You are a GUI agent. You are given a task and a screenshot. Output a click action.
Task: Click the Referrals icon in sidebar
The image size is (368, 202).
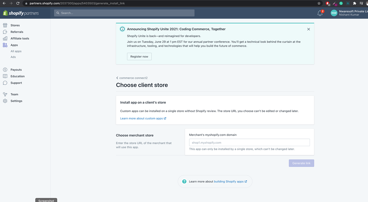point(5,32)
